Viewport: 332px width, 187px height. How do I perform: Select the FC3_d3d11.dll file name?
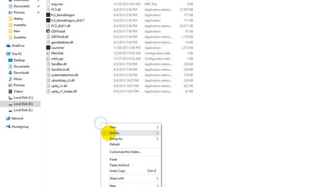point(61,26)
